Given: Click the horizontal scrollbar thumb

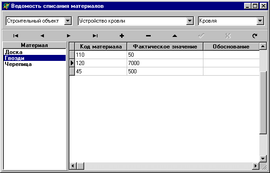Looking at the screenshot, I should [x=80, y=166].
